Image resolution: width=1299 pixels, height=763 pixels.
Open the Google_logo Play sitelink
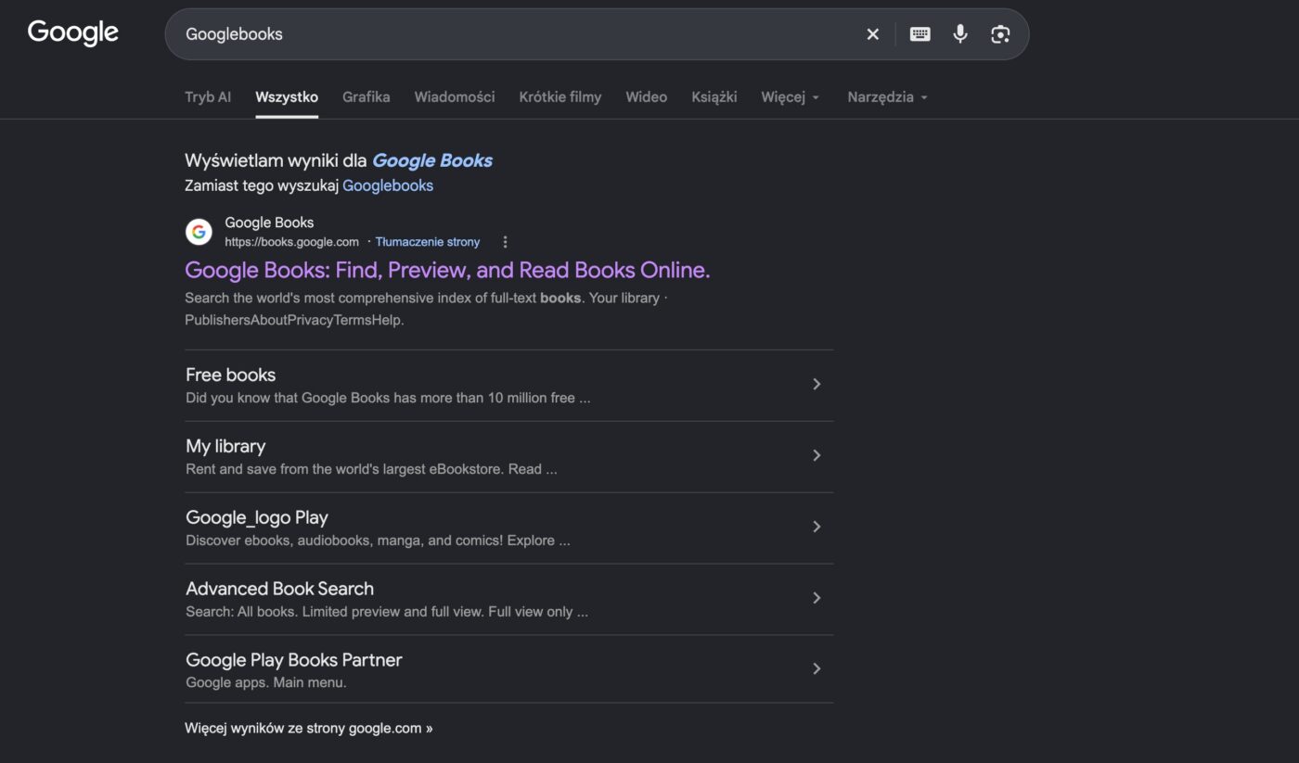tap(257, 517)
